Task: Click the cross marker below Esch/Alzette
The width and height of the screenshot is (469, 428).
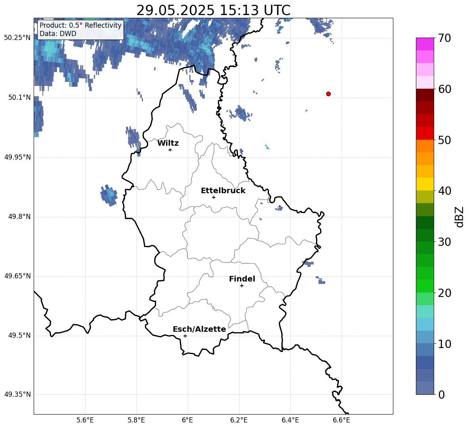Action: point(185,336)
